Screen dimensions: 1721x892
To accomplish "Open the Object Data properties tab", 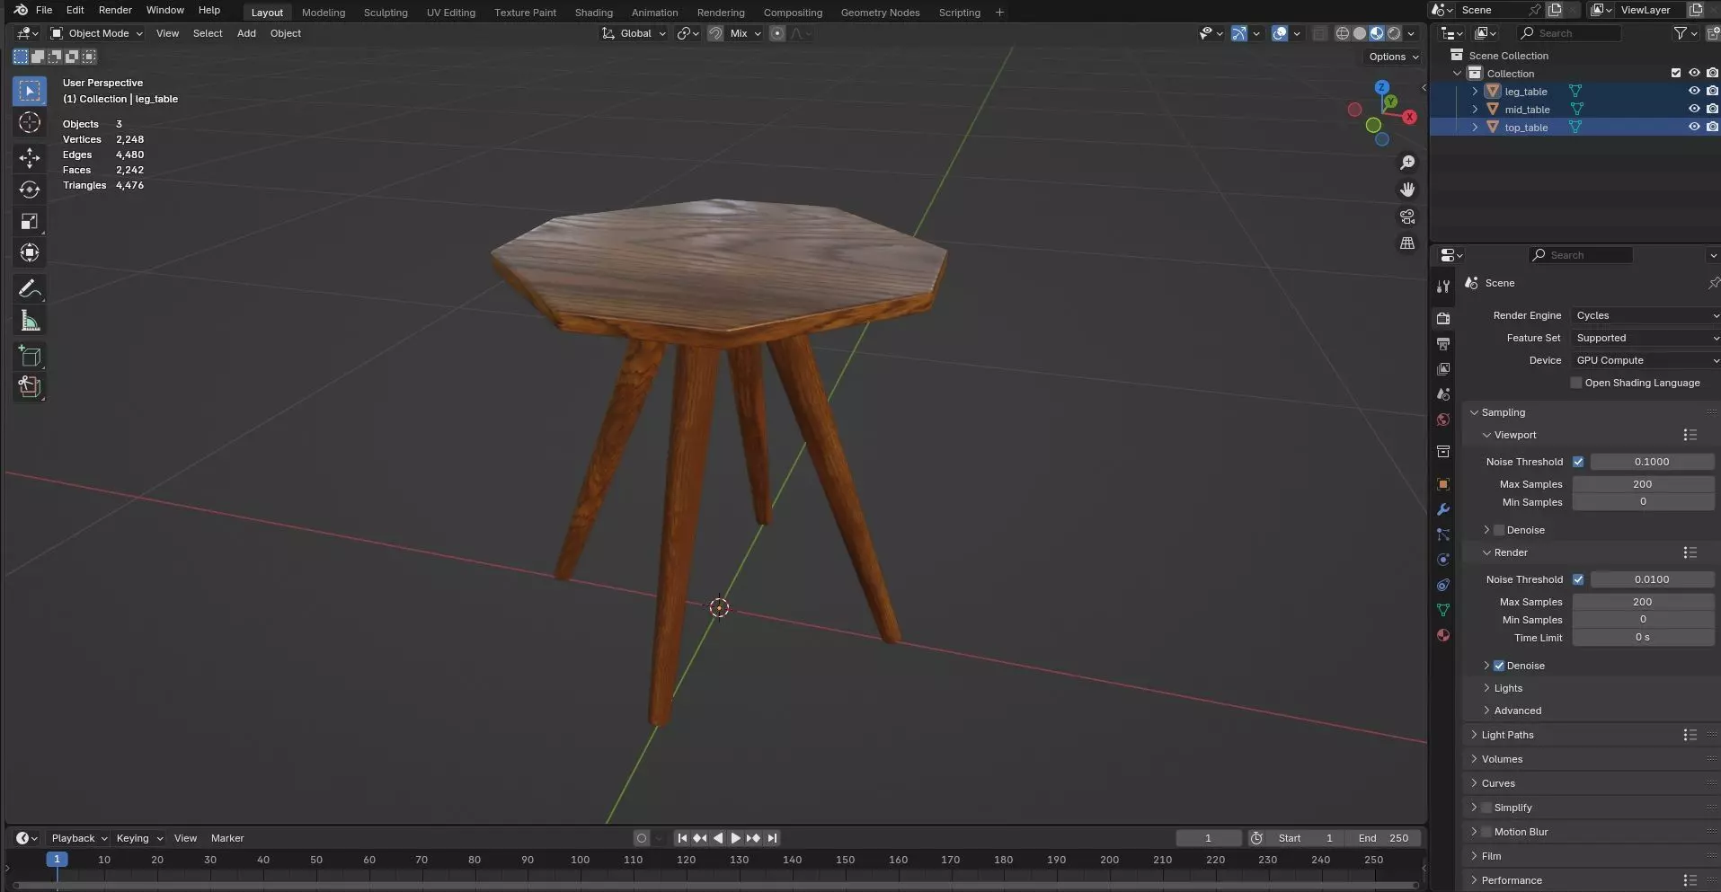I will (1443, 610).
